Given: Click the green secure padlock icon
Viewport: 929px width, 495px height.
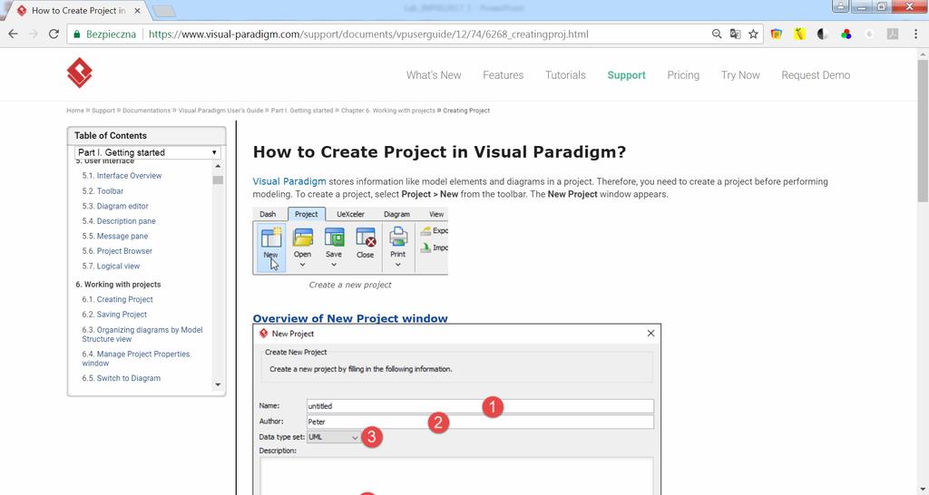Looking at the screenshot, I should (77, 34).
